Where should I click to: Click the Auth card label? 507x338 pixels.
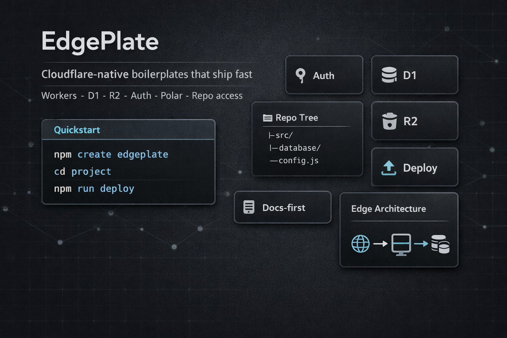pos(323,76)
